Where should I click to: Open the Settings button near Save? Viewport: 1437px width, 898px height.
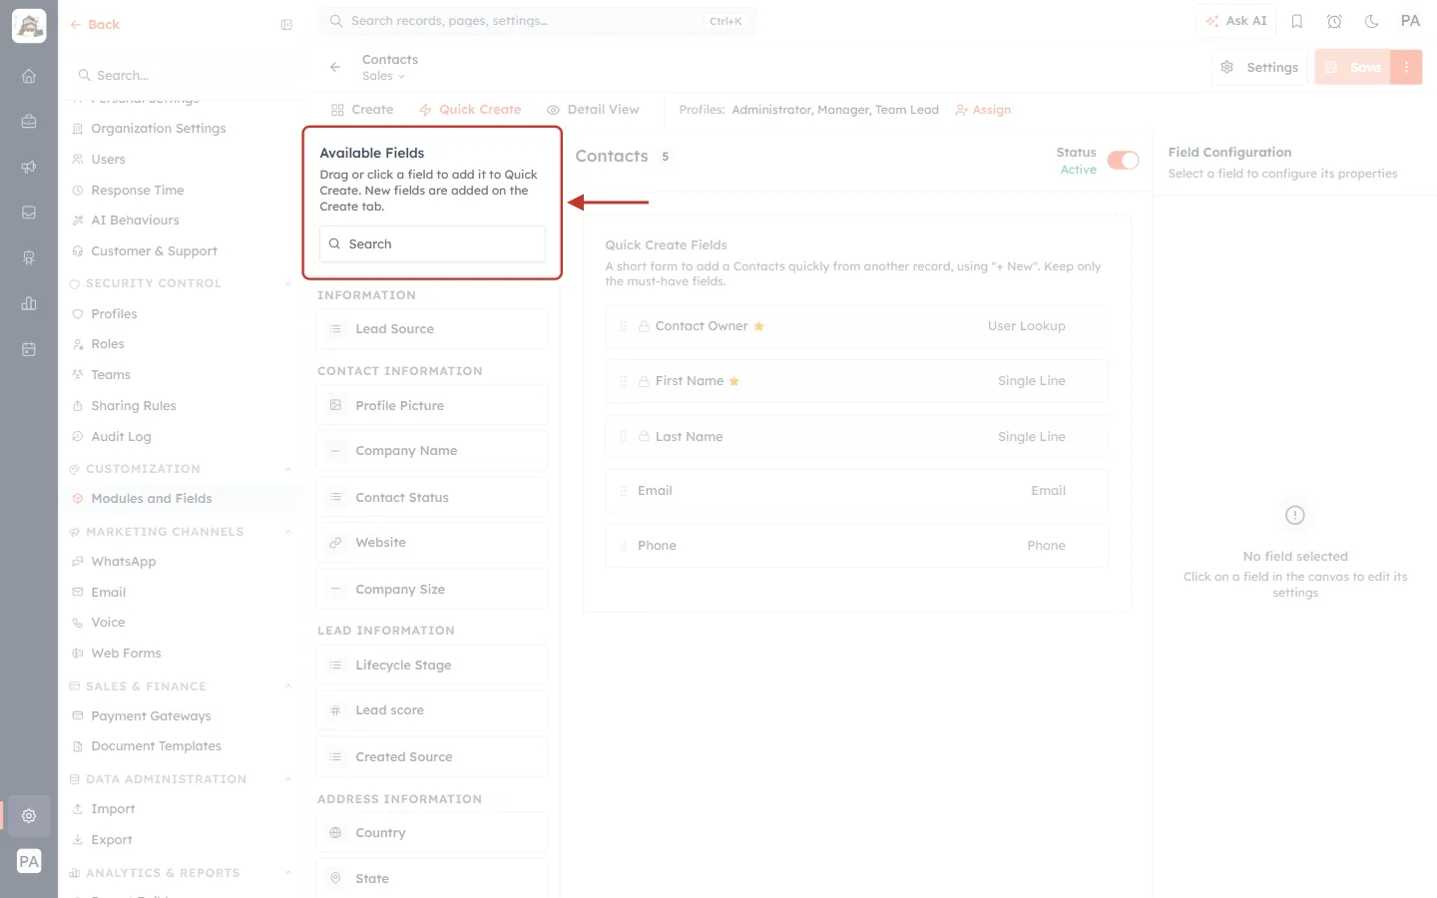point(1259,67)
